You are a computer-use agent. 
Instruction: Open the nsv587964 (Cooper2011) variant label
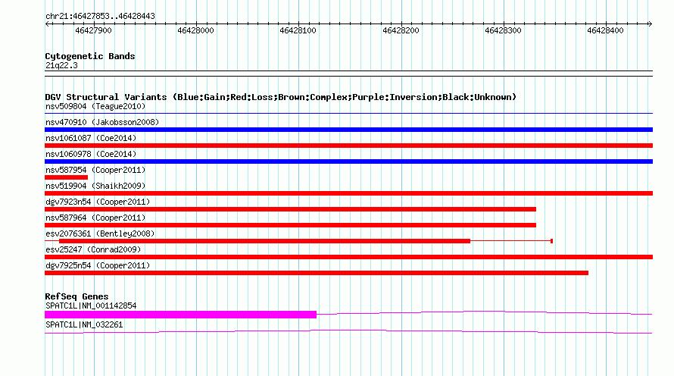(95, 218)
